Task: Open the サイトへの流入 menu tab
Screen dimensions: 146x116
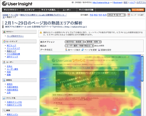Action: (49, 10)
